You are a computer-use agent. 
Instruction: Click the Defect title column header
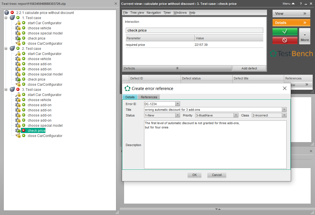point(258,78)
